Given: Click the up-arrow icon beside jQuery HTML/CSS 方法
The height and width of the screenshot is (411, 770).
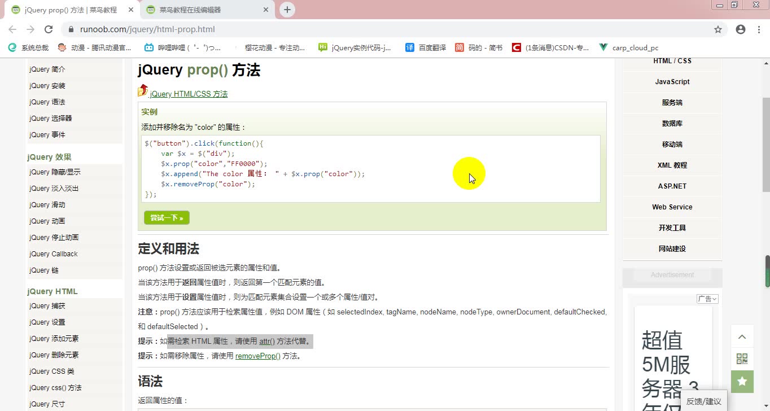Looking at the screenshot, I should (x=143, y=90).
